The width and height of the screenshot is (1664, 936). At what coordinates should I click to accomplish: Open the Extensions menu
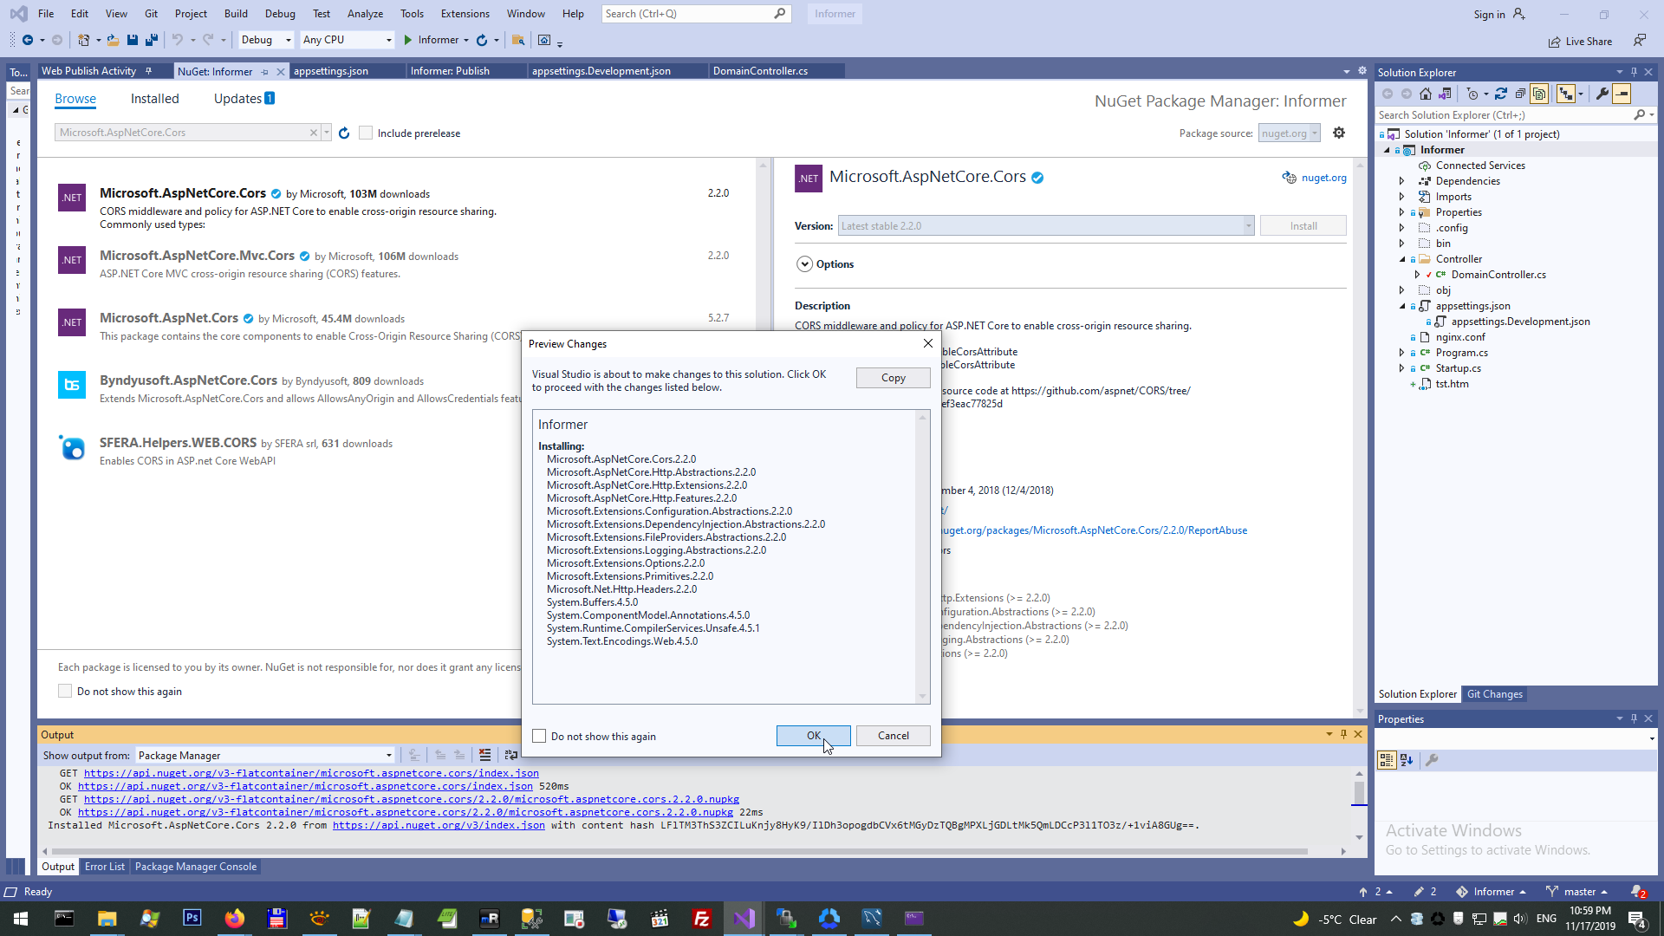[465, 14]
